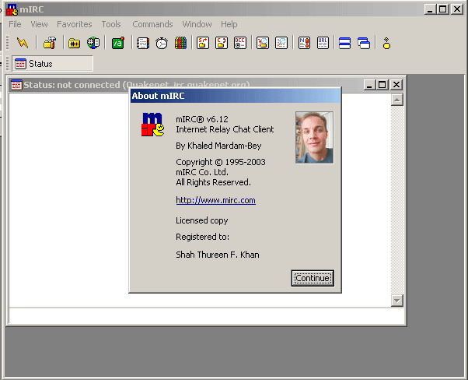The image size is (468, 380).
Task: Open the Received Files icon
Action: pyautogui.click(x=263, y=43)
